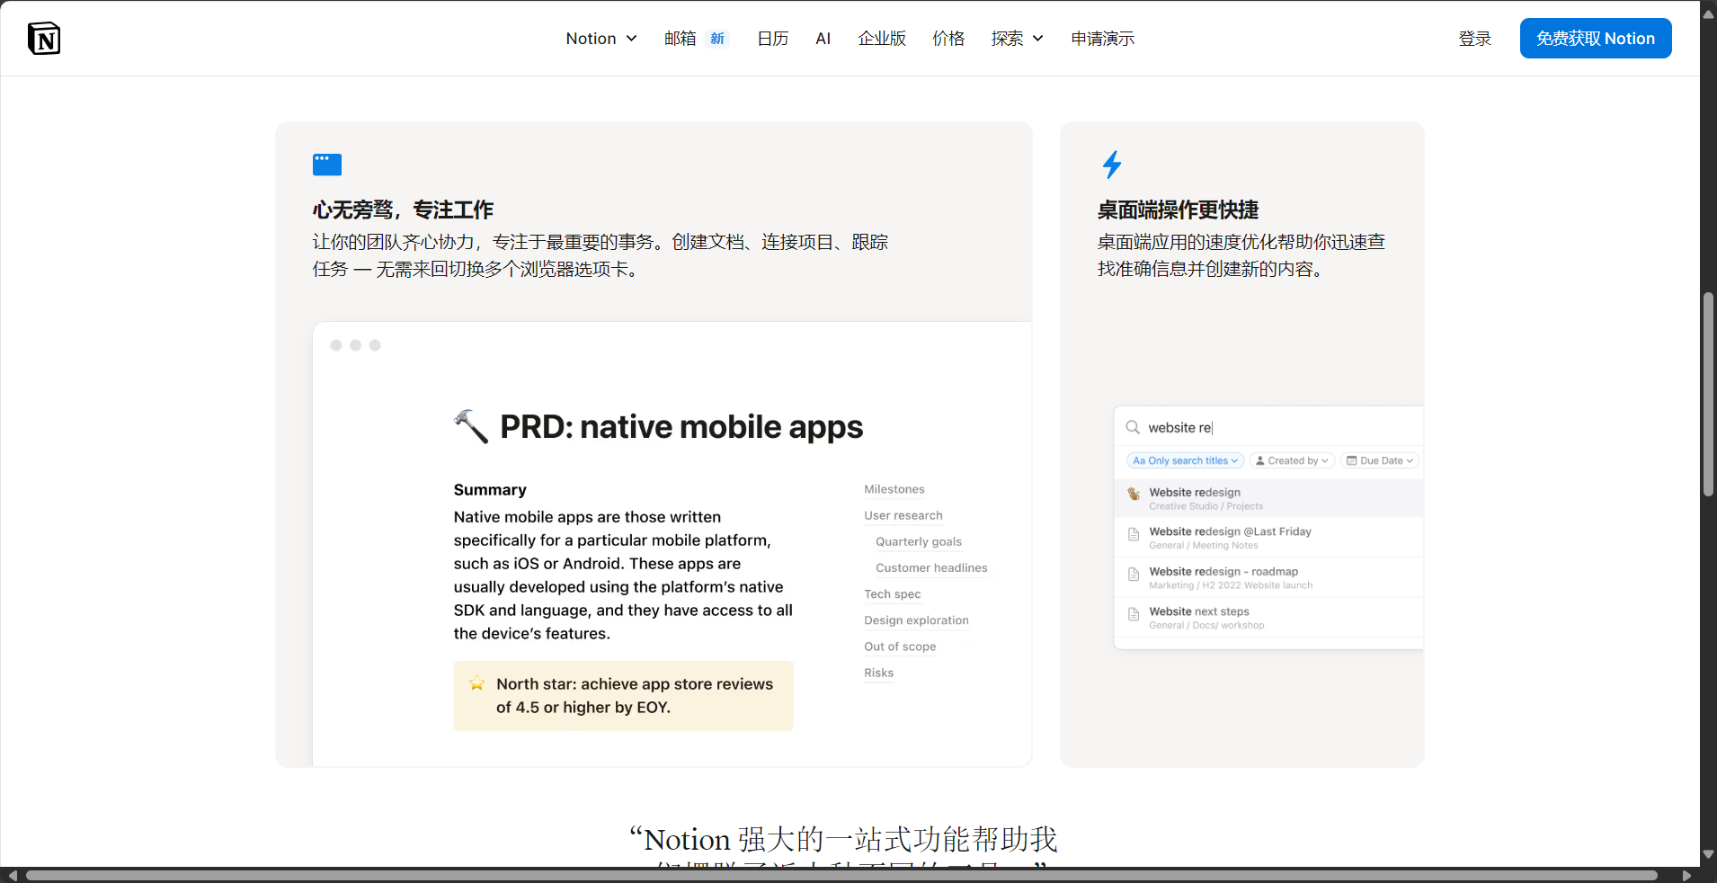Click the Summary heading

point(490,489)
